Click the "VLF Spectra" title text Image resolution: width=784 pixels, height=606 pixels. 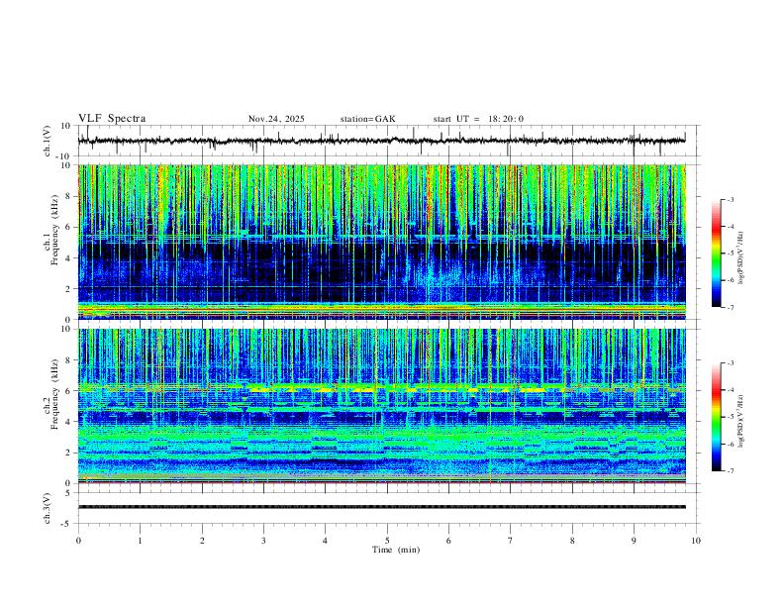[112, 119]
